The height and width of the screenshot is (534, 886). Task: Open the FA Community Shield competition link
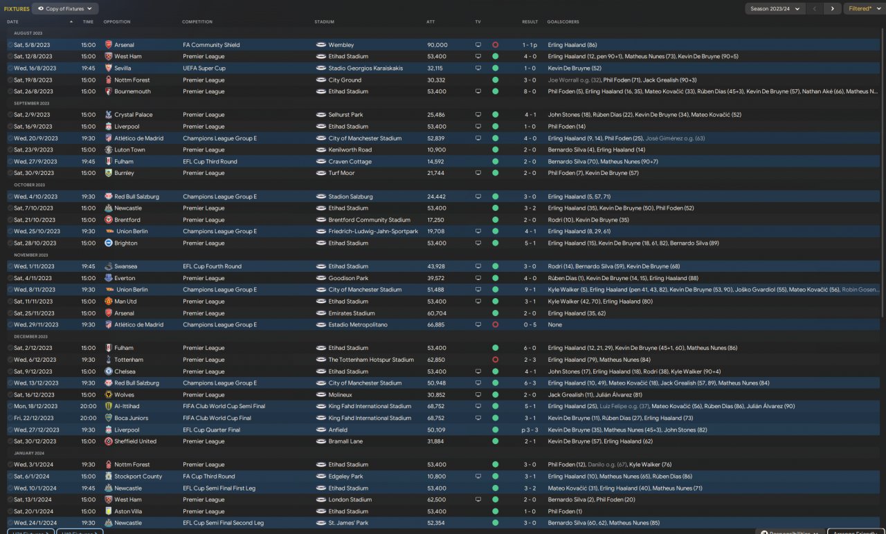tap(211, 45)
